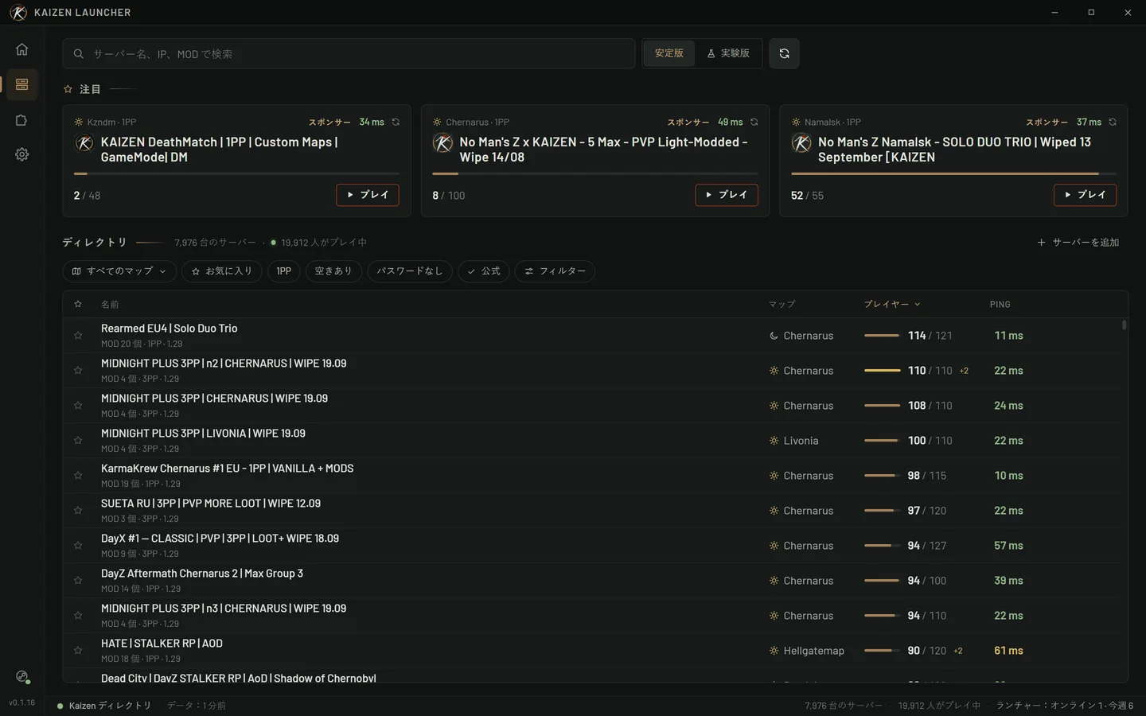Click connection status icon above version number
This screenshot has width=1146, height=716.
(22, 677)
